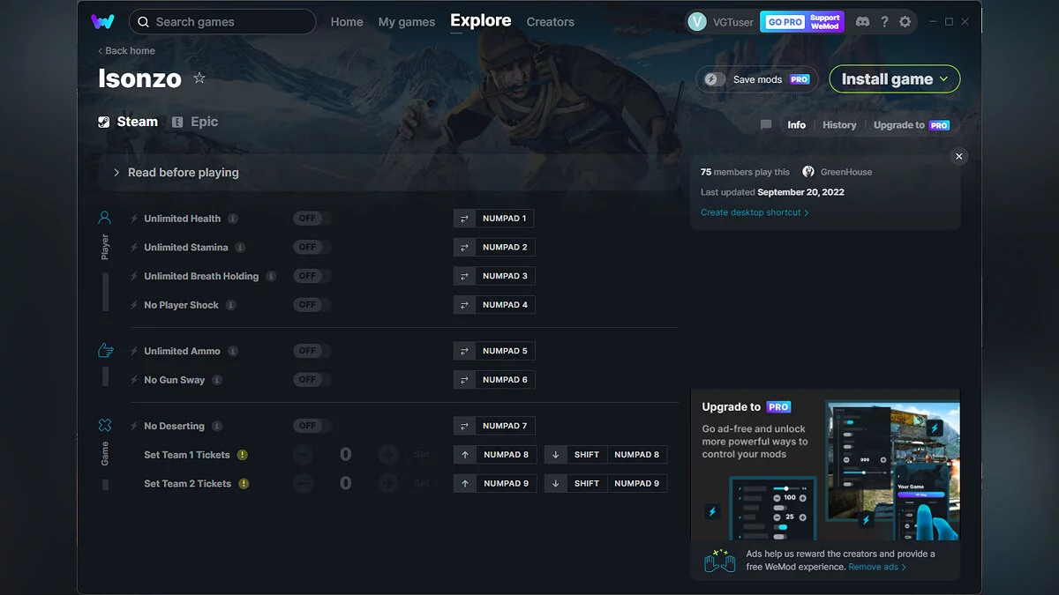The height and width of the screenshot is (595, 1059).
Task: Click the No Gun Sway info icon
Action: (217, 380)
